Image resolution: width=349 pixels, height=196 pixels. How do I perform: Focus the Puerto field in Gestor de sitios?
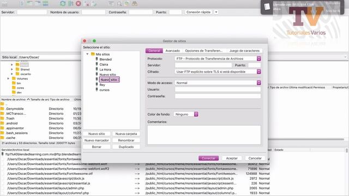(x=254, y=65)
